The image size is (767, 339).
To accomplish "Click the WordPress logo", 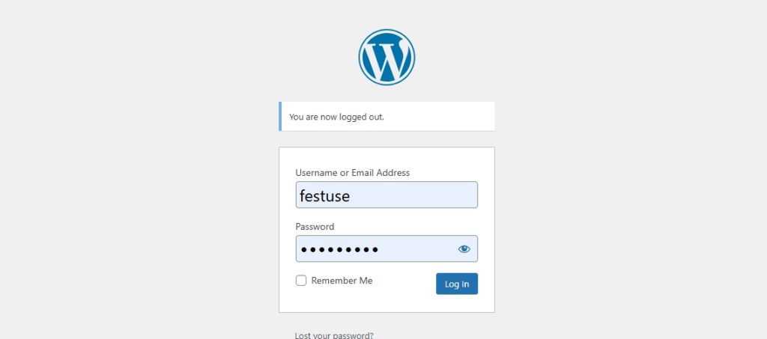I will click(x=386, y=57).
